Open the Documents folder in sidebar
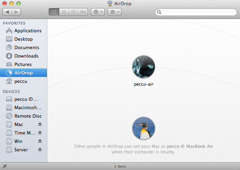This screenshot has height=170, width=240. (23, 47)
